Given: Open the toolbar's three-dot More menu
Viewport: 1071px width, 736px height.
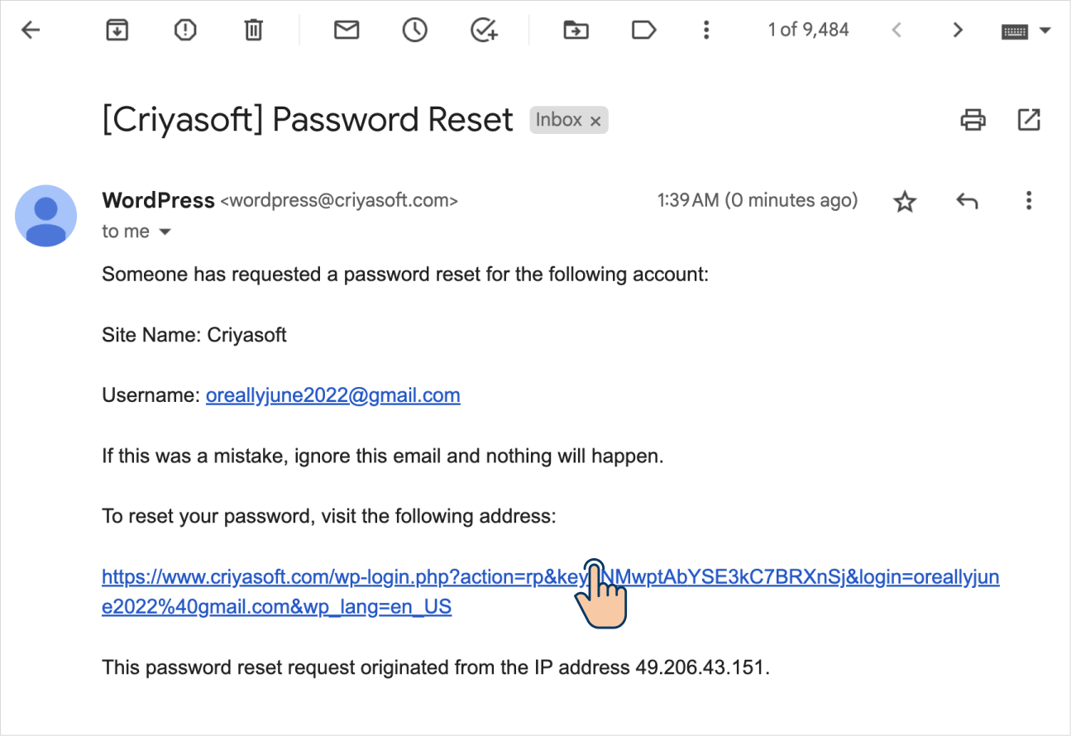Looking at the screenshot, I should coord(706,31).
